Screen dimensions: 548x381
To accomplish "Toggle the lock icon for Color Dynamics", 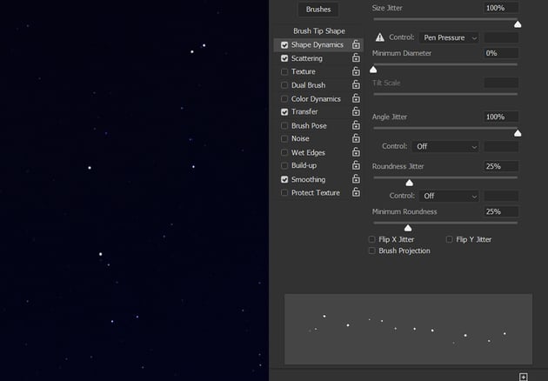I will coord(356,98).
